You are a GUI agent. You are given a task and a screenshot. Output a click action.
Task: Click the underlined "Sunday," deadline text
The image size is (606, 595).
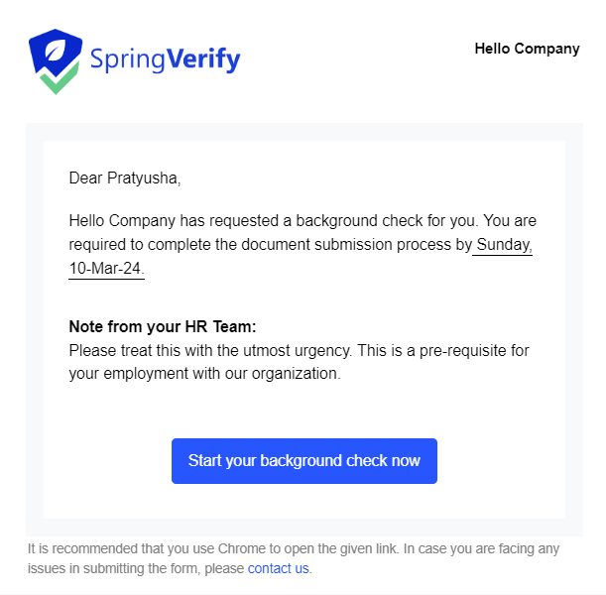coord(505,245)
